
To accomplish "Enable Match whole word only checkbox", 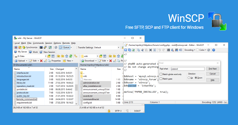I will click(161, 74).
